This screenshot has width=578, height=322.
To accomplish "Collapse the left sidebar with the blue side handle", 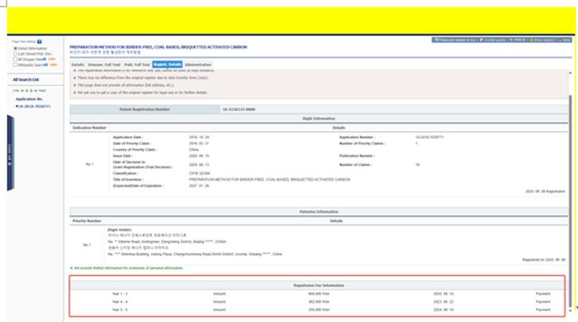I will pos(10,153).
